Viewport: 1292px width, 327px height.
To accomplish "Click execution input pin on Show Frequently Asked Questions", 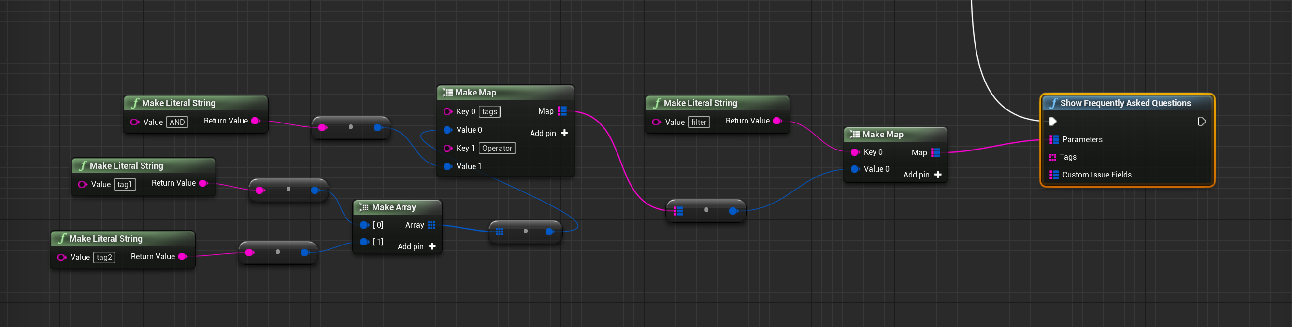I will [x=1053, y=122].
